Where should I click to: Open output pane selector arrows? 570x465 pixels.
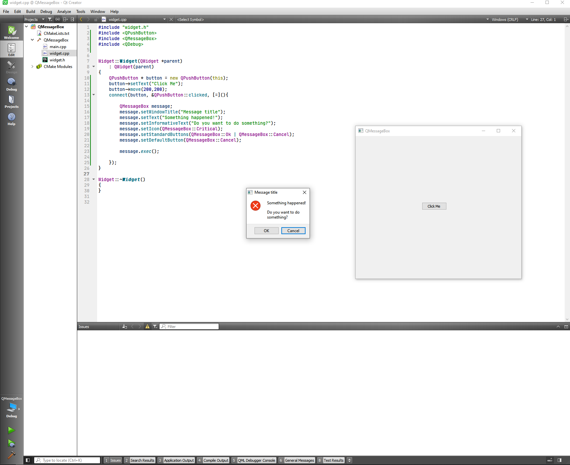tap(349, 460)
